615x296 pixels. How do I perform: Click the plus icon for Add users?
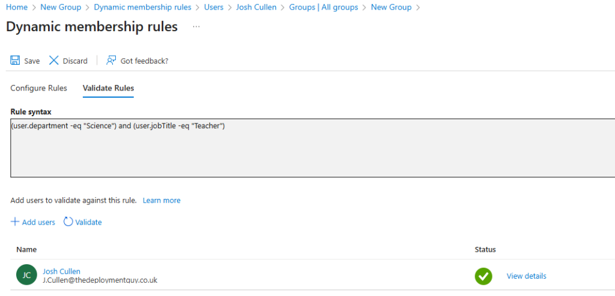(15, 222)
